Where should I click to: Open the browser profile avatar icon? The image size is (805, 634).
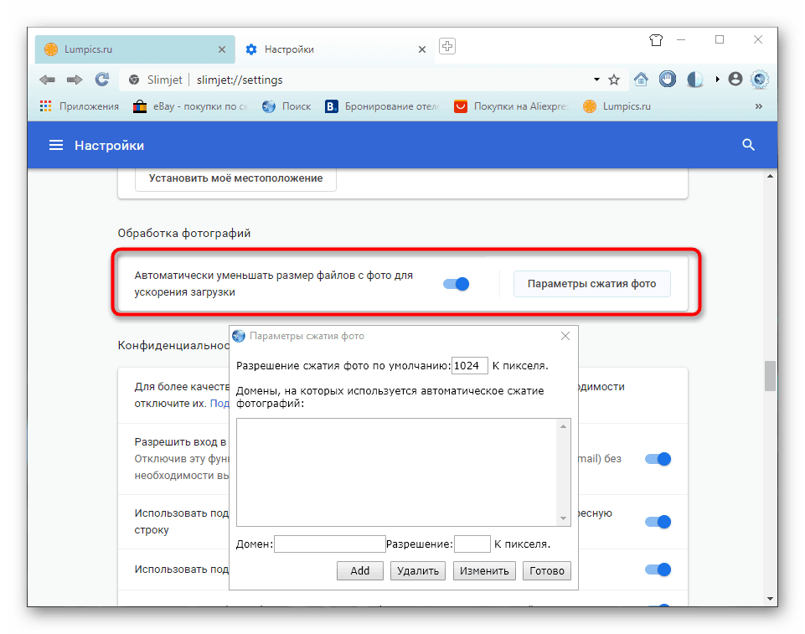pos(735,79)
